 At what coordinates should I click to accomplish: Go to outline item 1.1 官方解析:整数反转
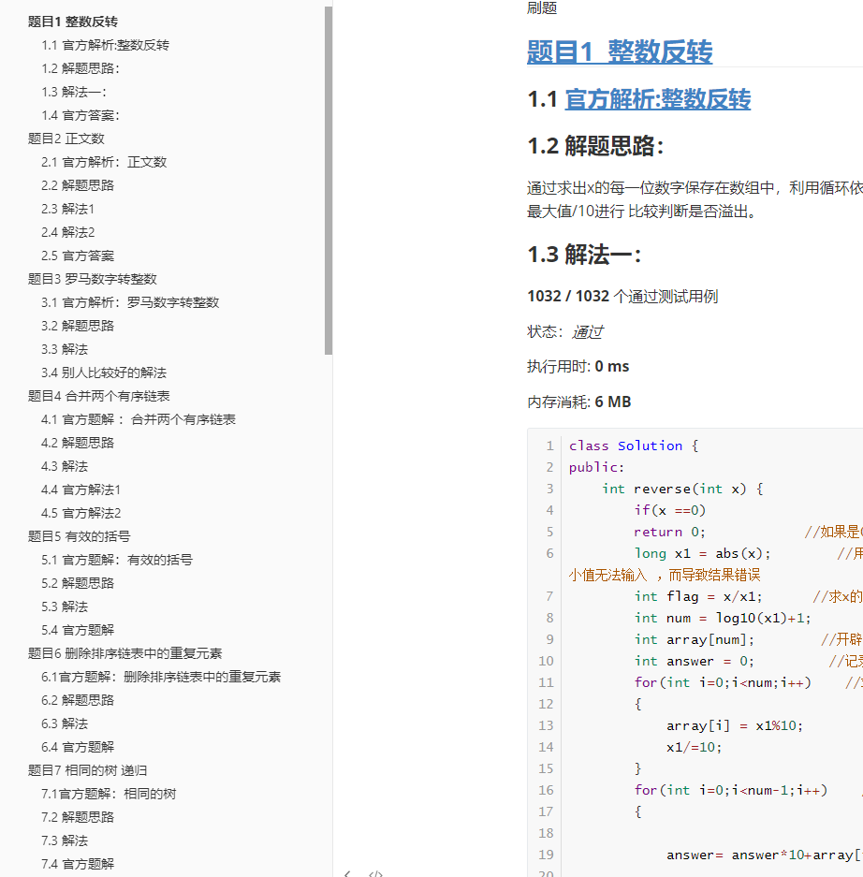pos(105,45)
